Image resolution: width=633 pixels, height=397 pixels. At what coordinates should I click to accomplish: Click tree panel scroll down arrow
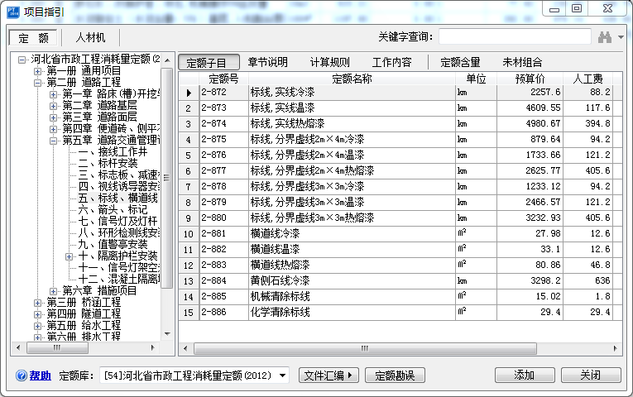(x=166, y=334)
